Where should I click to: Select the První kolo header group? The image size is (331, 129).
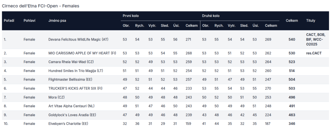131,16
